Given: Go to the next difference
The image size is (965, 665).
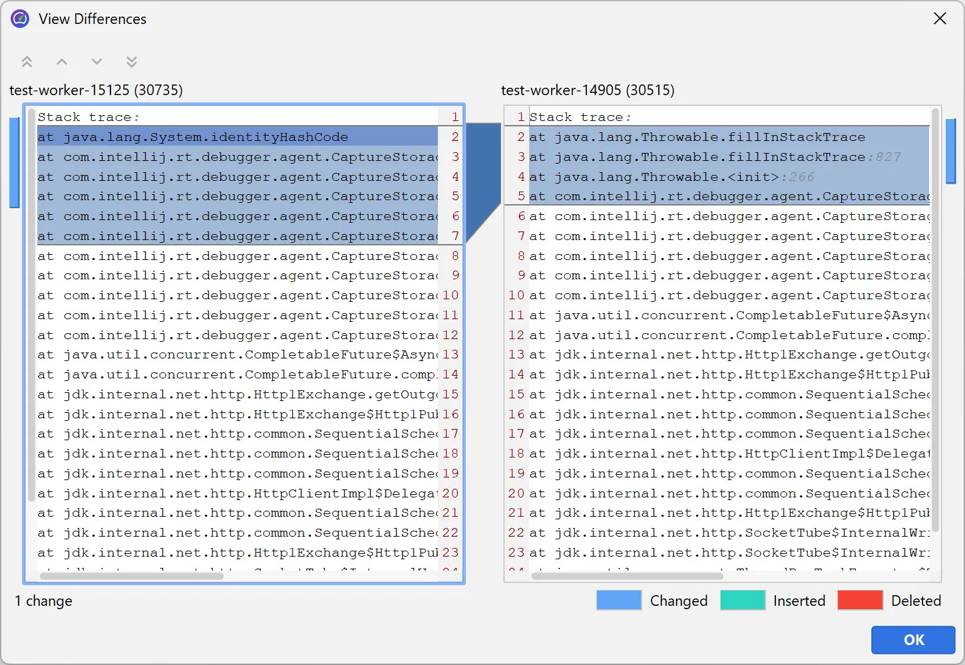Looking at the screenshot, I should [96, 61].
